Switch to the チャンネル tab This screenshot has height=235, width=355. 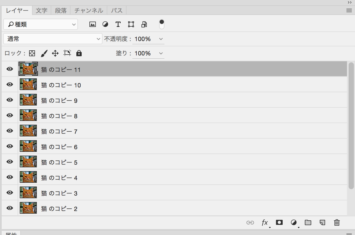click(x=89, y=11)
